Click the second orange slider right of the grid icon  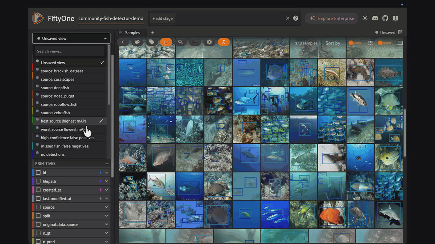[x=385, y=43]
